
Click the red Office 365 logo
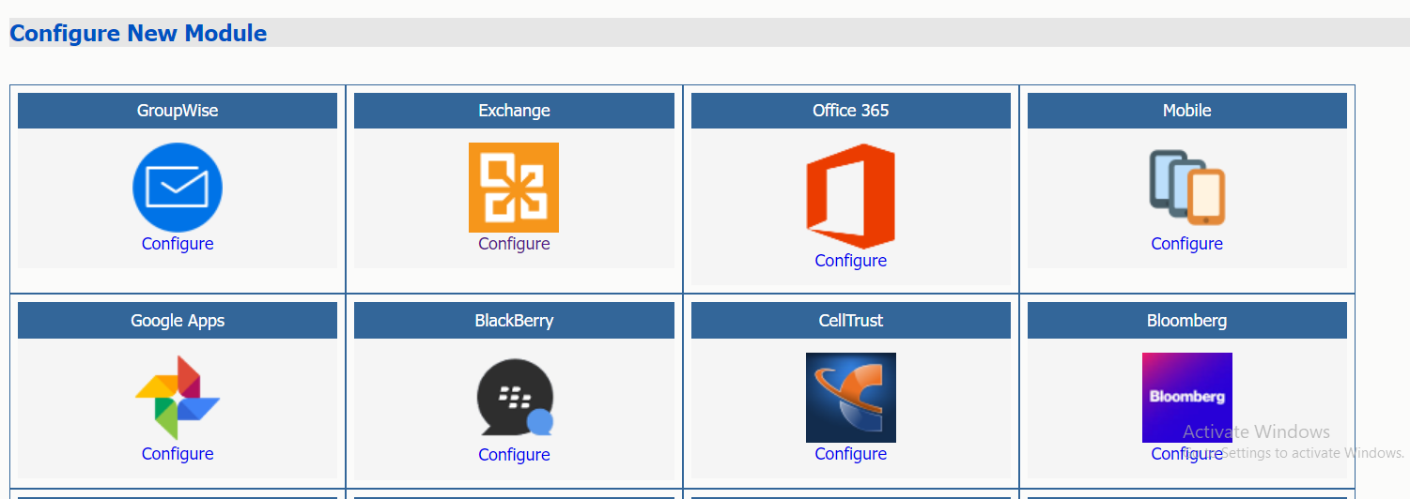point(850,197)
